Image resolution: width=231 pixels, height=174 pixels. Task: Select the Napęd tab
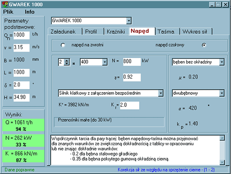pos(142,31)
